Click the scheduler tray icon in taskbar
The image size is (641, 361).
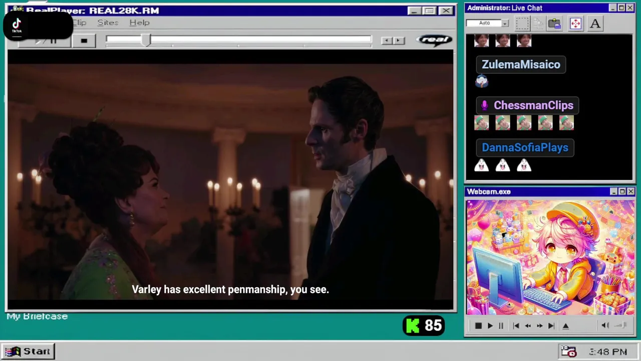(x=568, y=351)
